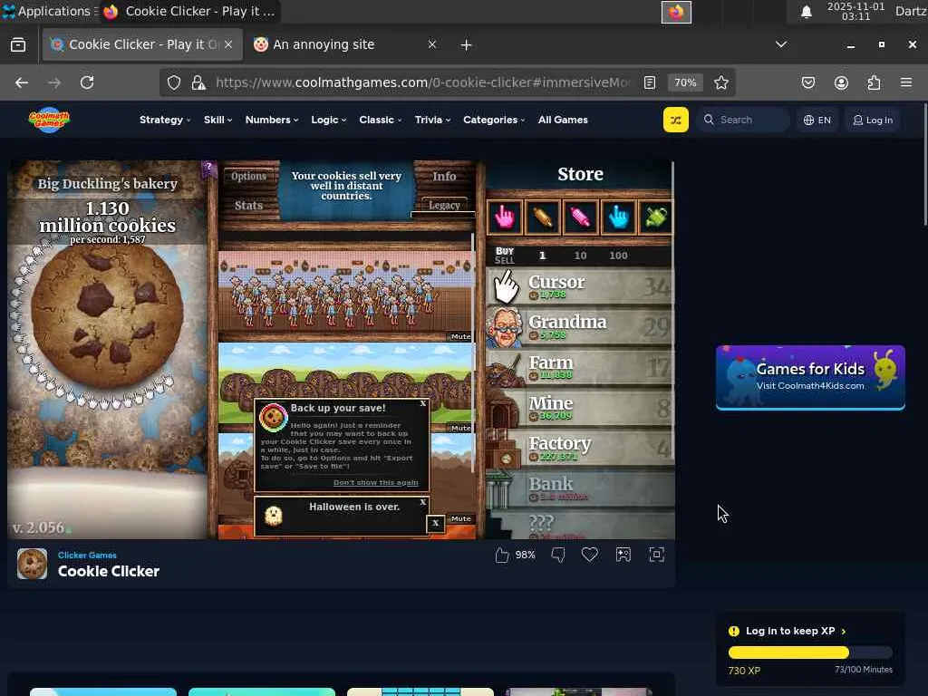Viewport: 928px width, 696px height.
Task: Switch store mode to Buy
Action: tap(504, 251)
